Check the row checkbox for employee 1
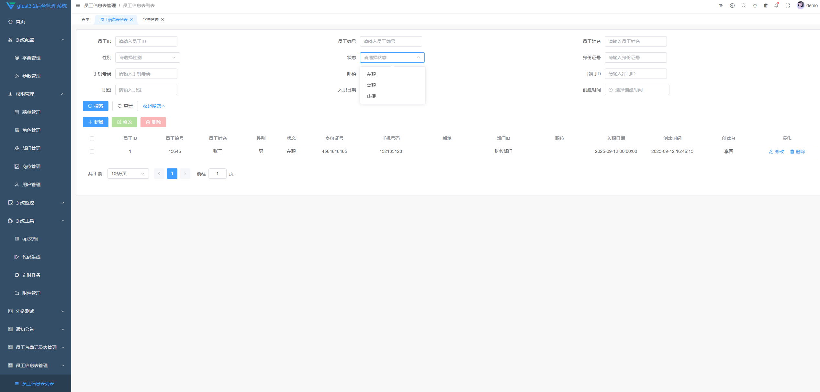The height and width of the screenshot is (392, 820). click(x=92, y=152)
